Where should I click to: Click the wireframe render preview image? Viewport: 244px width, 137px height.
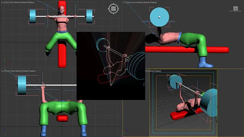[111, 66]
